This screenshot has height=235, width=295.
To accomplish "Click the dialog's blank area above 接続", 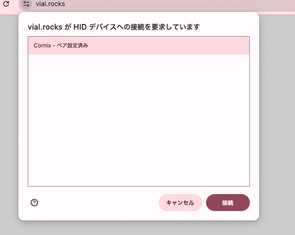I will [228, 190].
